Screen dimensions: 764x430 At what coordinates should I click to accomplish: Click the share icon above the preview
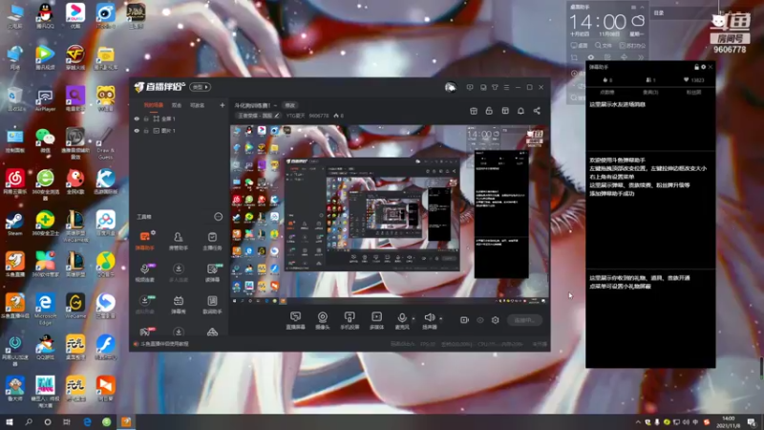pyautogui.click(x=537, y=111)
